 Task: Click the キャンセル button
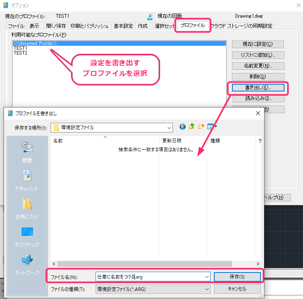click(237, 289)
